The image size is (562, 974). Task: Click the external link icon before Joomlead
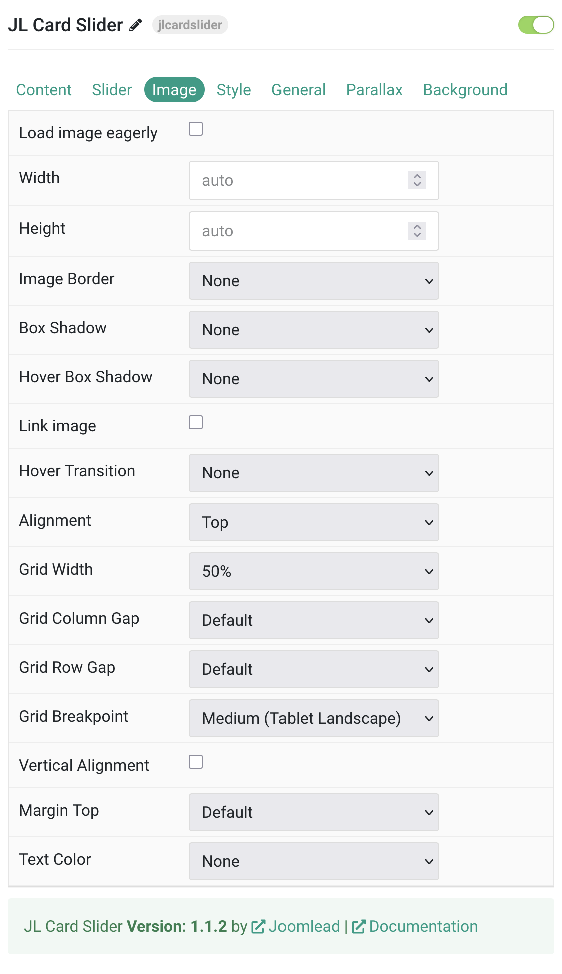(x=258, y=927)
